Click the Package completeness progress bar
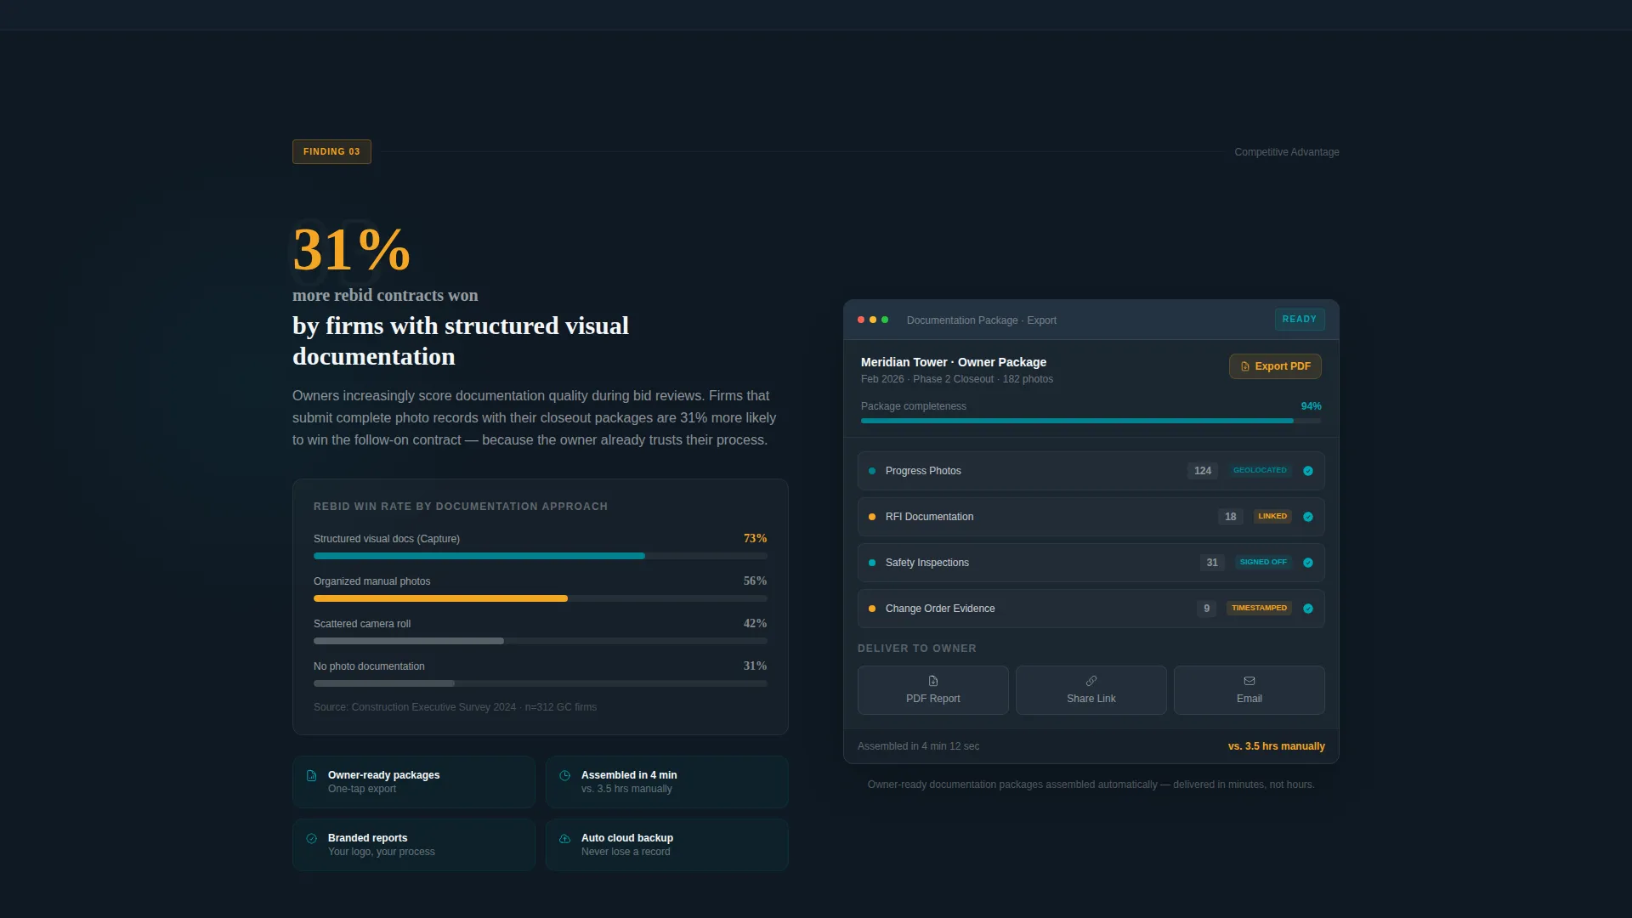This screenshot has height=918, width=1632. coord(1091,421)
